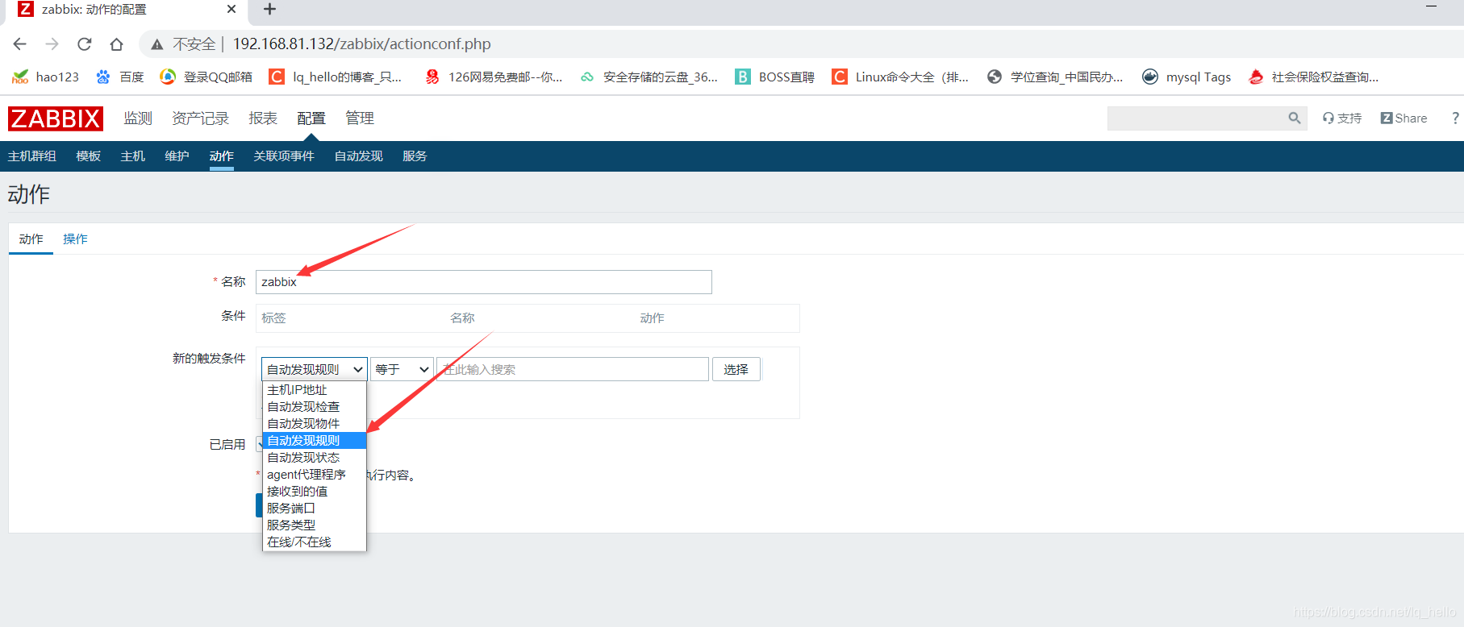Select 主机IP地址 from the dropdown list
The width and height of the screenshot is (1464, 627).
pyautogui.click(x=315, y=390)
